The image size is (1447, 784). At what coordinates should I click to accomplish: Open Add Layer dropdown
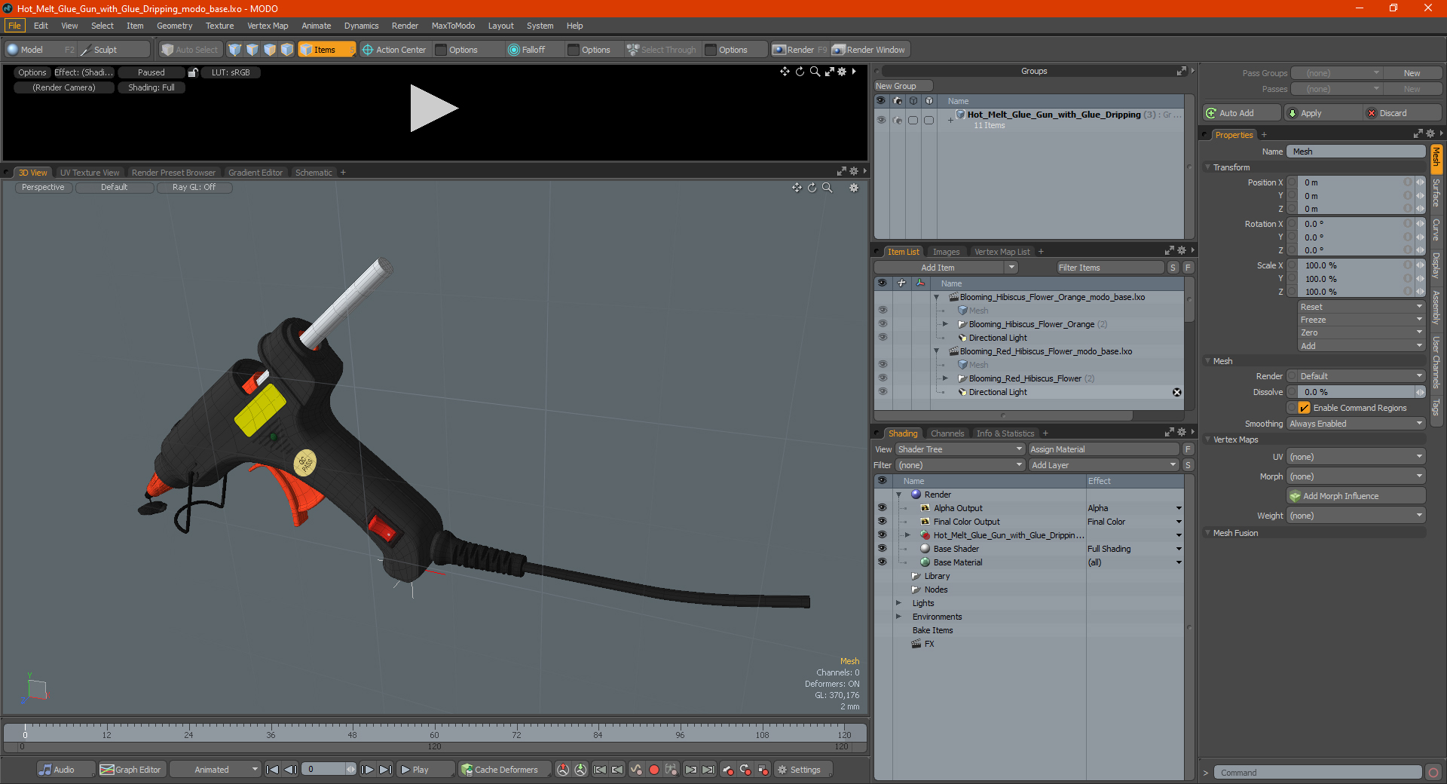click(1103, 465)
